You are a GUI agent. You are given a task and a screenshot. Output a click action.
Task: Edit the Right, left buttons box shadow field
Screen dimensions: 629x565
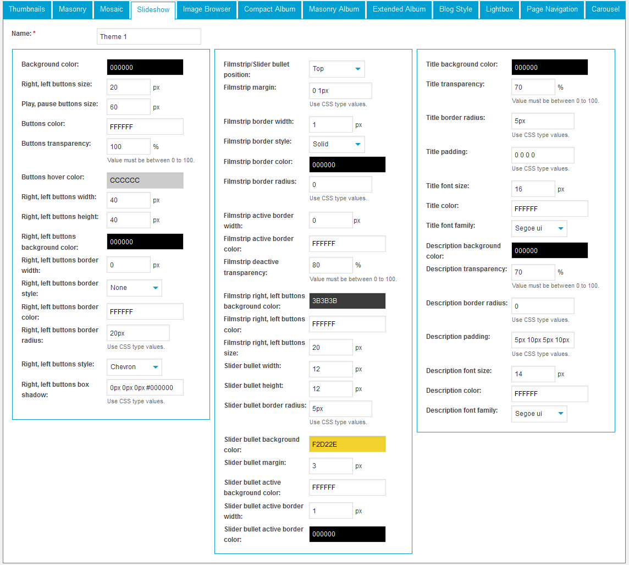point(145,387)
